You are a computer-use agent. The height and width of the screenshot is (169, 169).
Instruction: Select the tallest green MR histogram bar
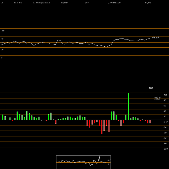coord(128,106)
